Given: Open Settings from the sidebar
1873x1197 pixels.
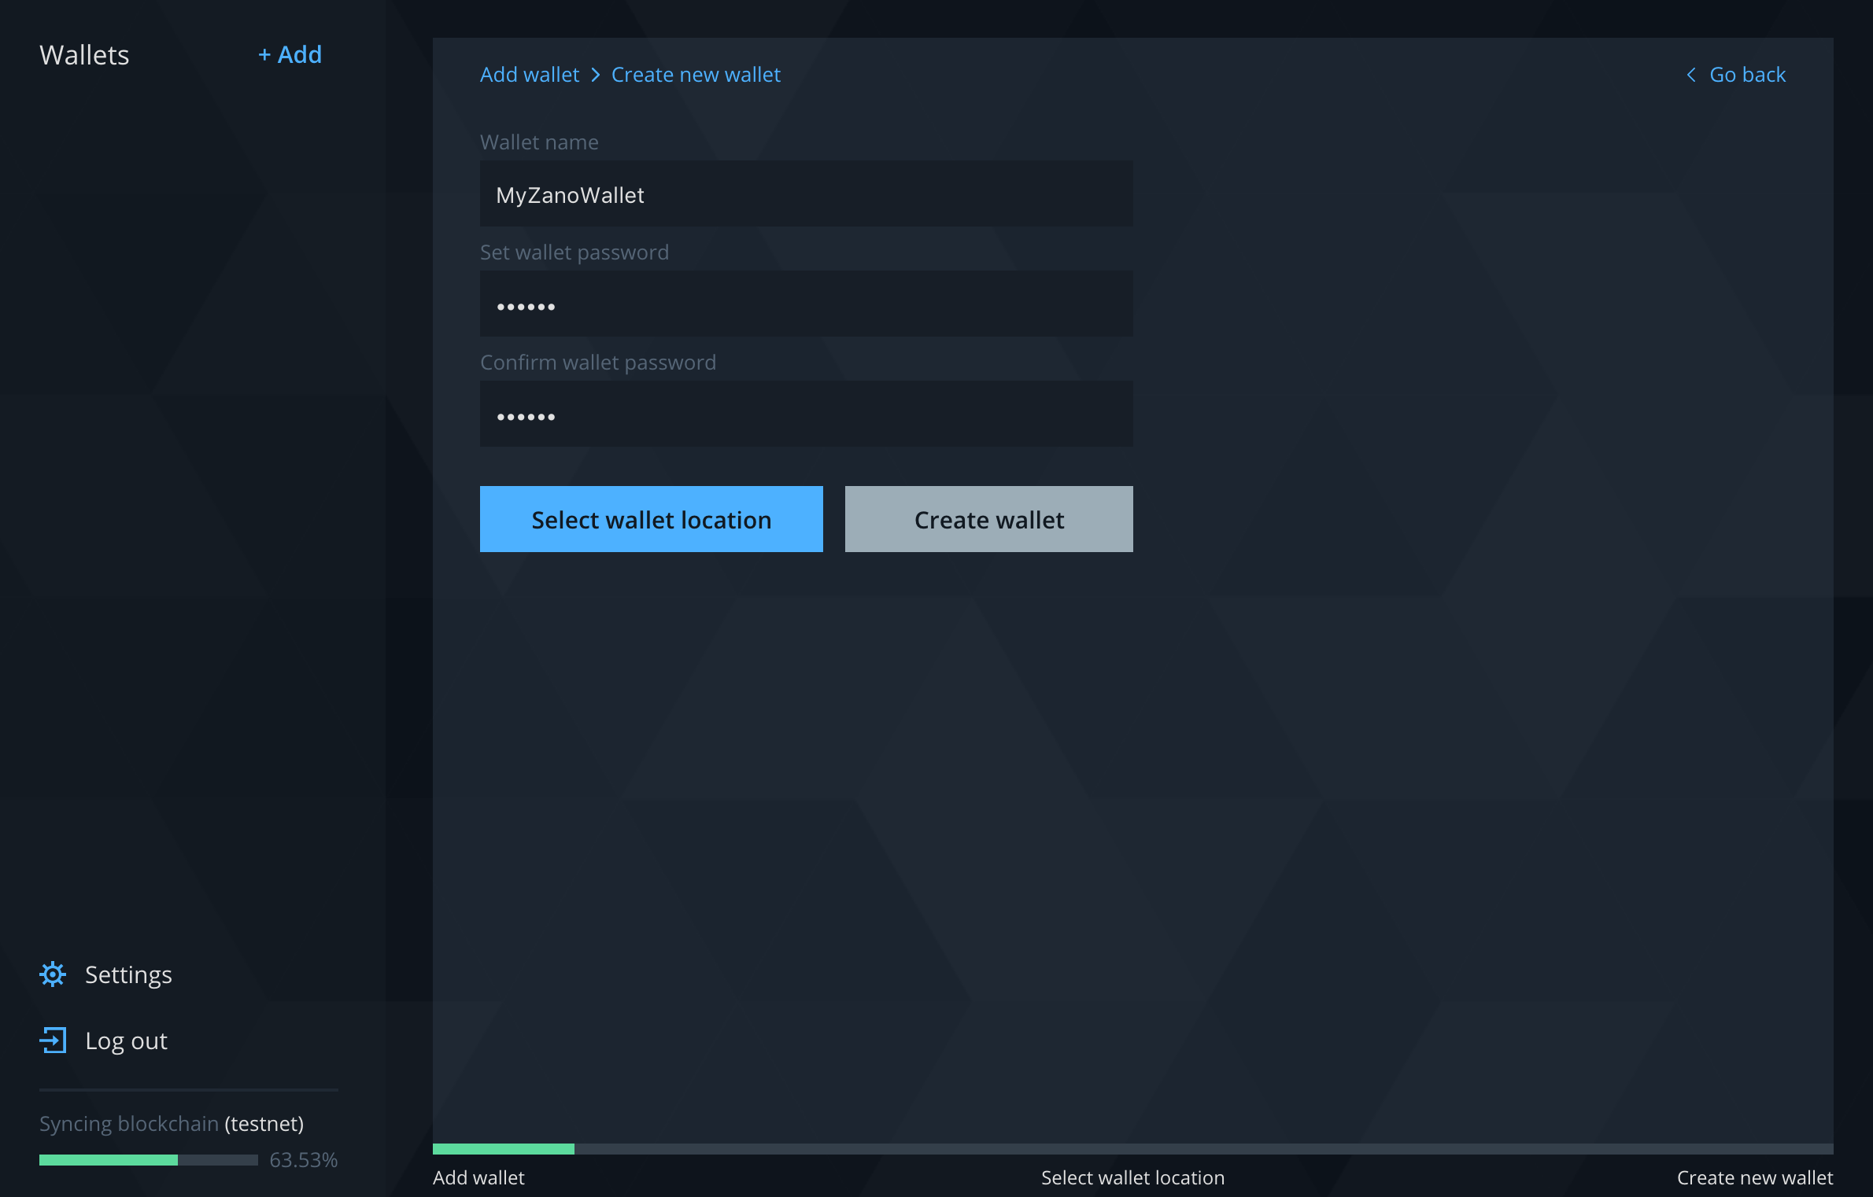Looking at the screenshot, I should tap(128, 974).
